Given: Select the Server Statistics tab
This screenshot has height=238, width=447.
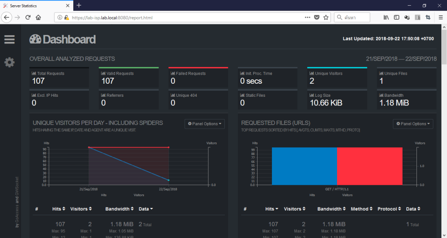Looking at the screenshot, I should tap(37, 5).
